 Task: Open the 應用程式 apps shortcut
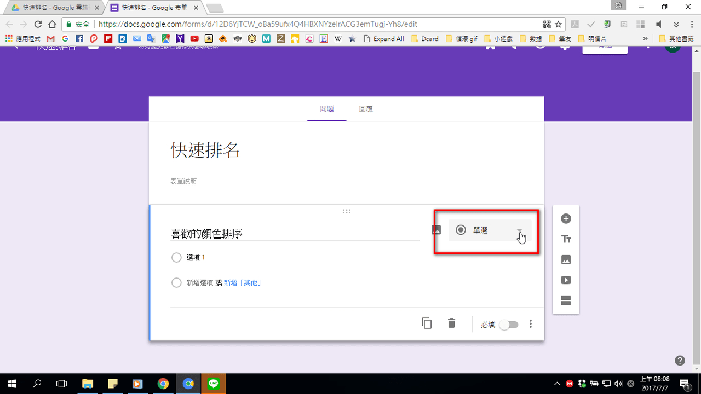pyautogui.click(x=22, y=39)
